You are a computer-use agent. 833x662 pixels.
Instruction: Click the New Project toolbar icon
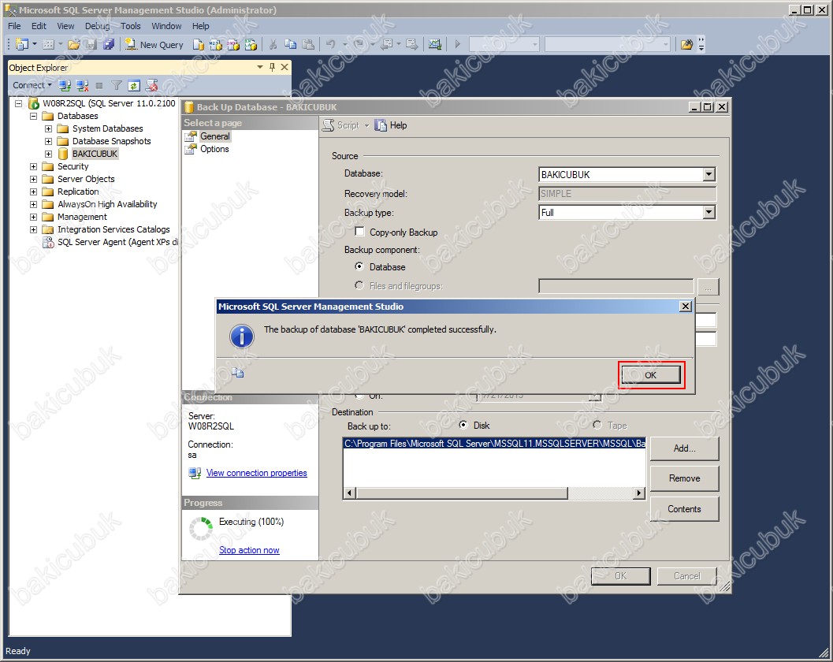(x=22, y=45)
